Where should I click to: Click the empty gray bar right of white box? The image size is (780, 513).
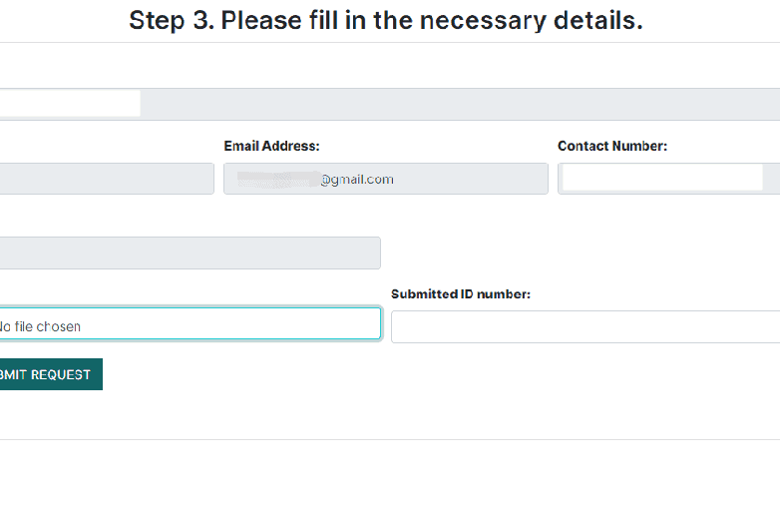point(459,104)
